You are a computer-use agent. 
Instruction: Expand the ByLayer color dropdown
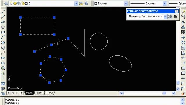(x=126, y=3)
